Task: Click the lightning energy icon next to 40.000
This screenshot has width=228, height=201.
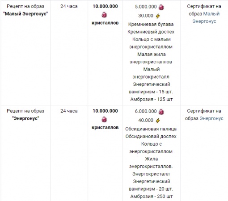Action: pos(158,121)
